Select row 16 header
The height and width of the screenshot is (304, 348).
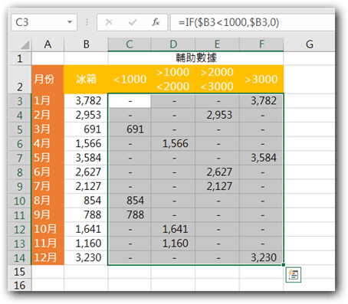20,285
